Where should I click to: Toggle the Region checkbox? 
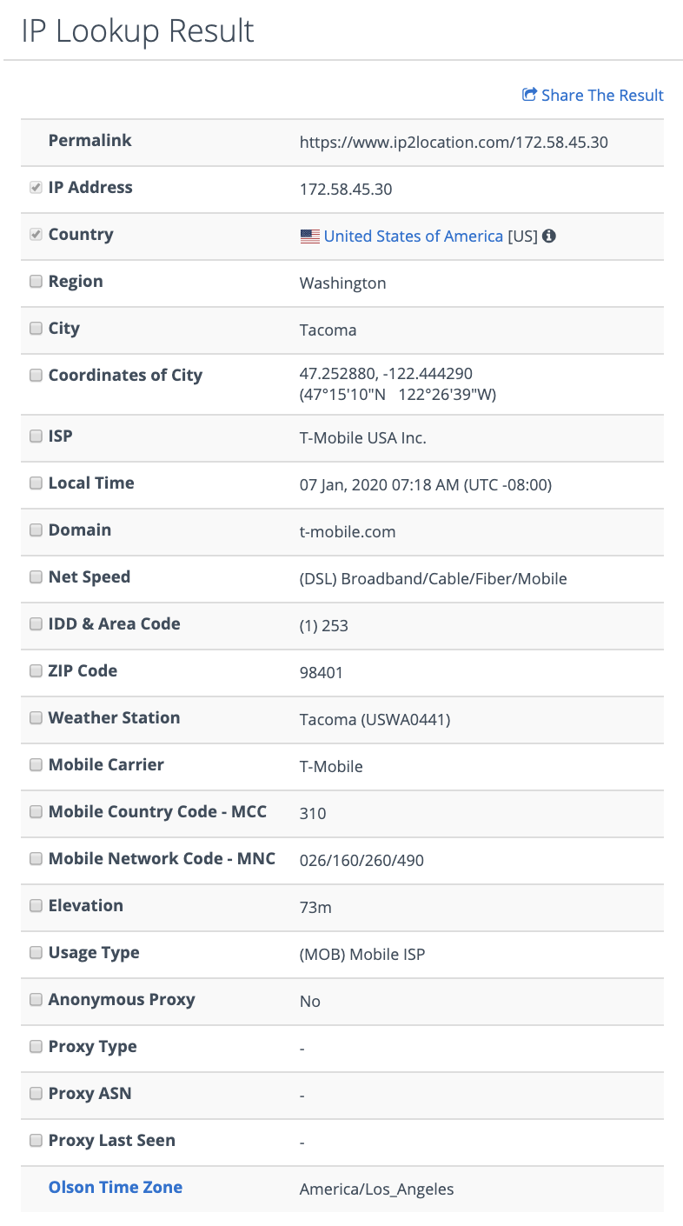coord(36,282)
